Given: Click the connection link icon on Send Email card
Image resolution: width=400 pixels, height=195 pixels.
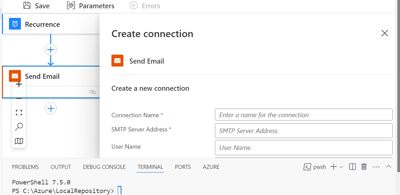Looking at the screenshot, I should click(x=93, y=92).
